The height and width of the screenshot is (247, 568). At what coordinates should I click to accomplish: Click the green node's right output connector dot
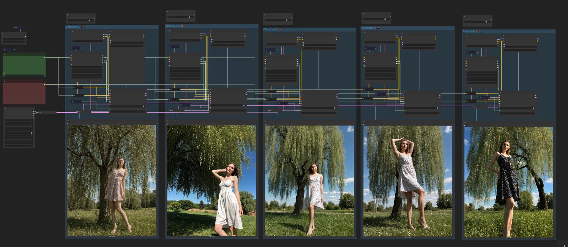pos(44,57)
